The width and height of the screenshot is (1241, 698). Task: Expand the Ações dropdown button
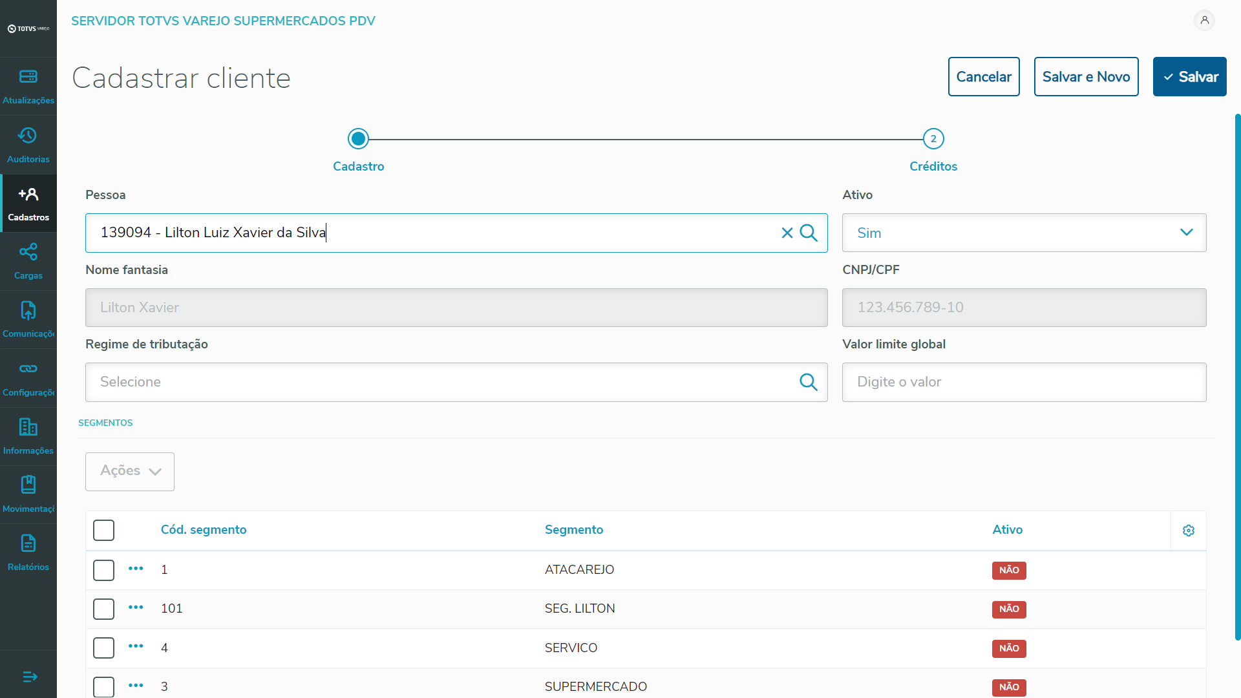[x=130, y=471]
